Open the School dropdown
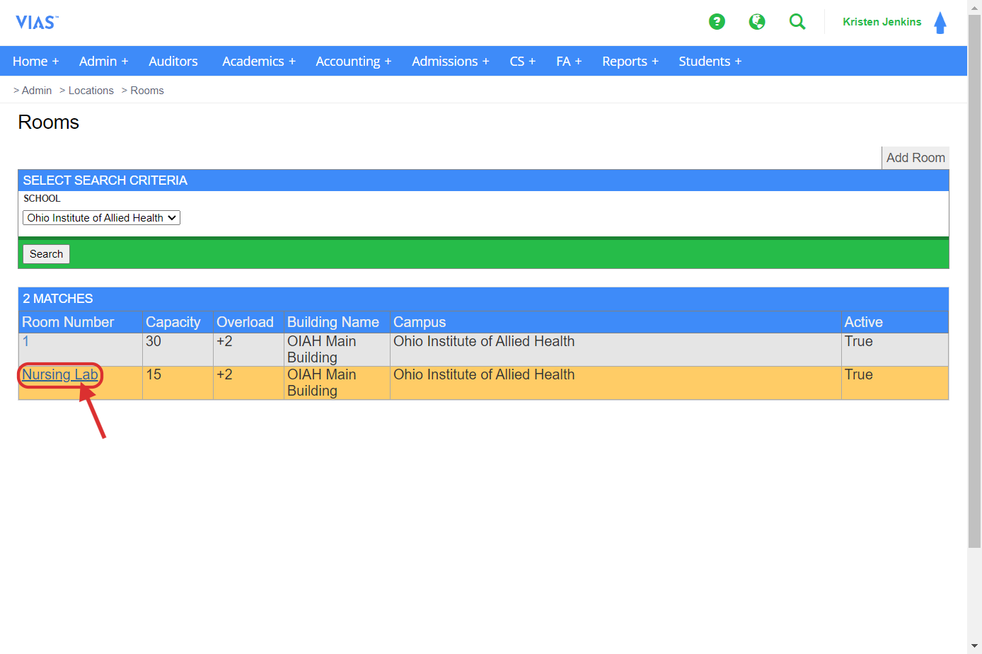Screen dimensions: 982x654 click(x=101, y=218)
